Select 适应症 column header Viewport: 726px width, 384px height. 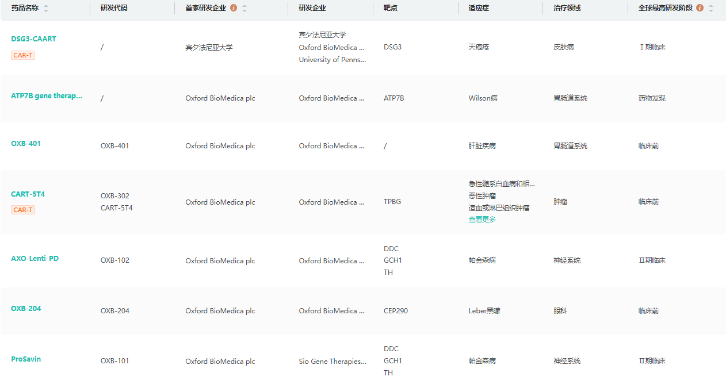tap(479, 8)
